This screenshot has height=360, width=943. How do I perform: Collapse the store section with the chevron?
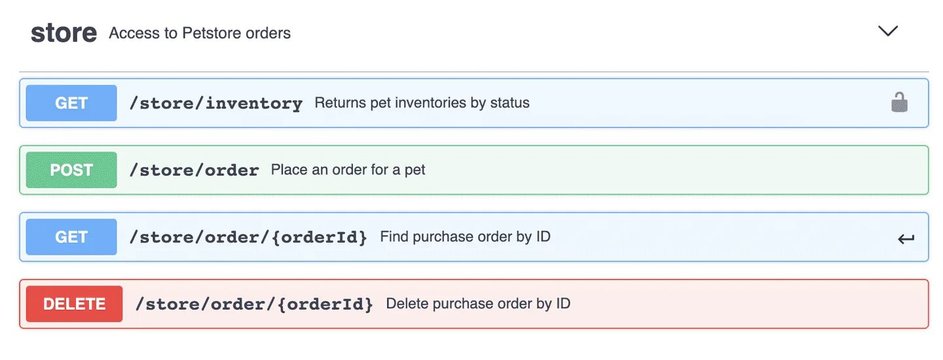pos(887,31)
